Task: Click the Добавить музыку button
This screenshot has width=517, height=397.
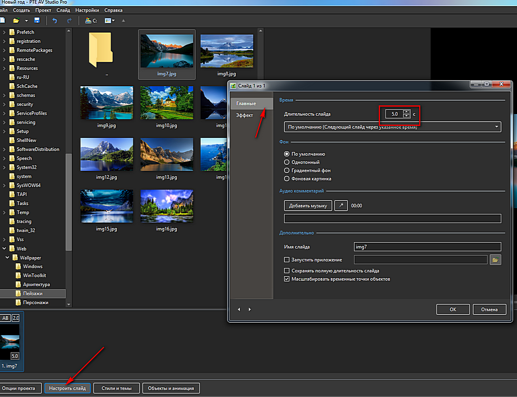Action: [308, 205]
